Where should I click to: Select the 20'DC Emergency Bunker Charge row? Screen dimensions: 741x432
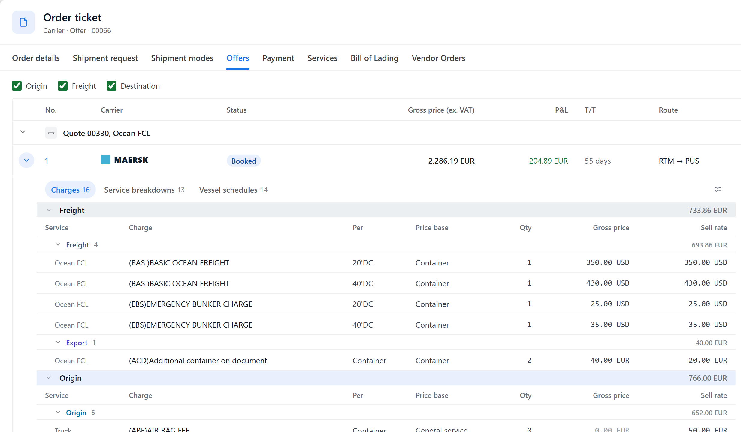pos(386,304)
